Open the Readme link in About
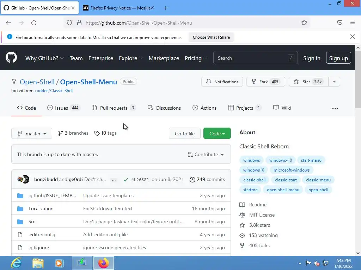This screenshot has height=270, width=361. (x=253, y=205)
